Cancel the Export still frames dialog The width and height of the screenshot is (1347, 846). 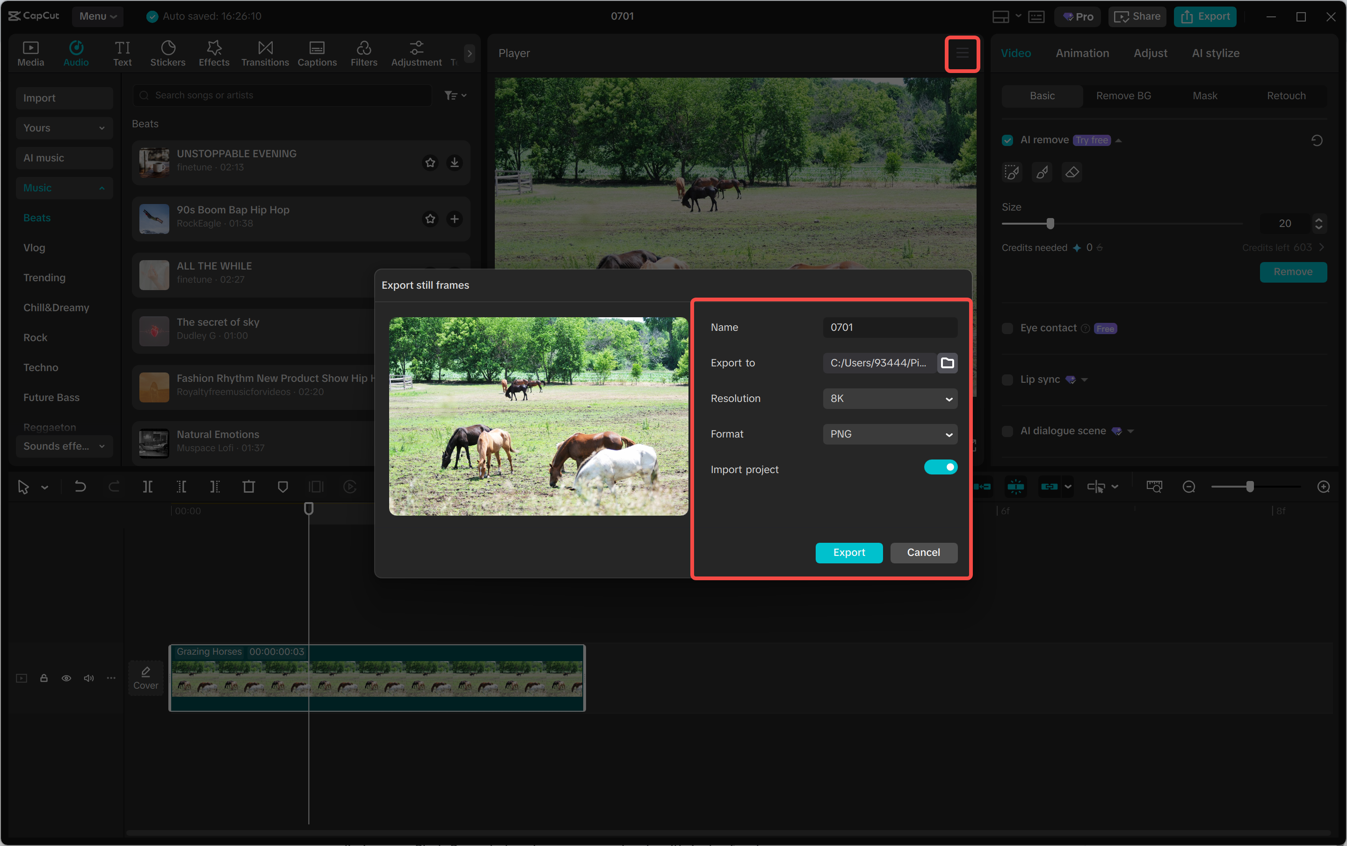pyautogui.click(x=923, y=553)
